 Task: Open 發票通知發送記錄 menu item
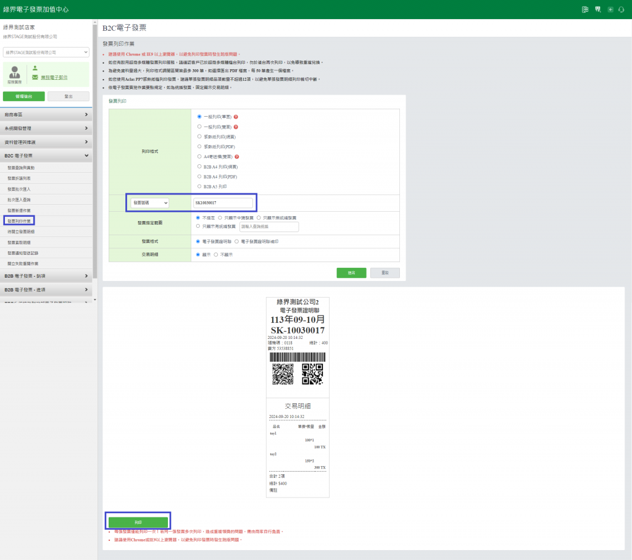(x=23, y=253)
